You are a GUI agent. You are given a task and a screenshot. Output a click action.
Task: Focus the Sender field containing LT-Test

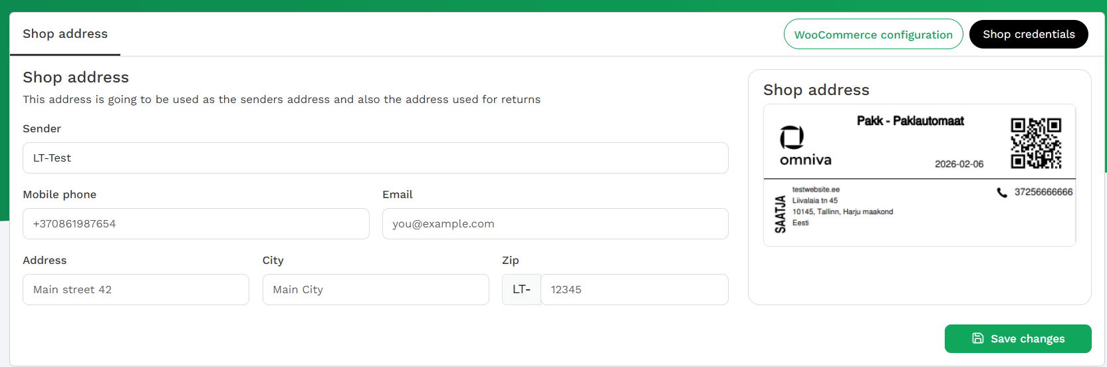[376, 158]
